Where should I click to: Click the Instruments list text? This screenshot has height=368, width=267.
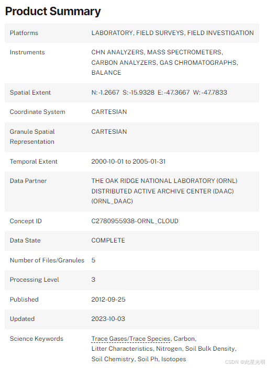point(165,62)
